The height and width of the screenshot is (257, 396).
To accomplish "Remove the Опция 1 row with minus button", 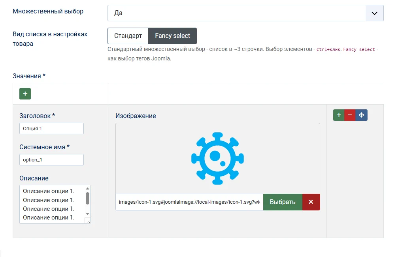I will 350,115.
